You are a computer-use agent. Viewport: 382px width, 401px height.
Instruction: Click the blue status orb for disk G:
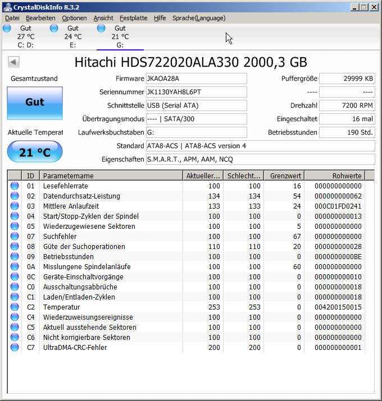coord(101,28)
